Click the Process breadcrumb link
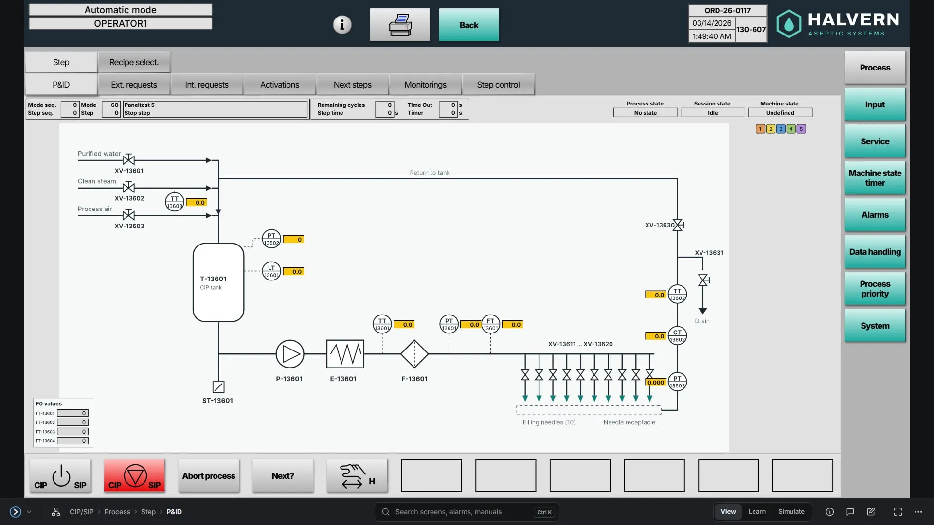 [x=117, y=512]
